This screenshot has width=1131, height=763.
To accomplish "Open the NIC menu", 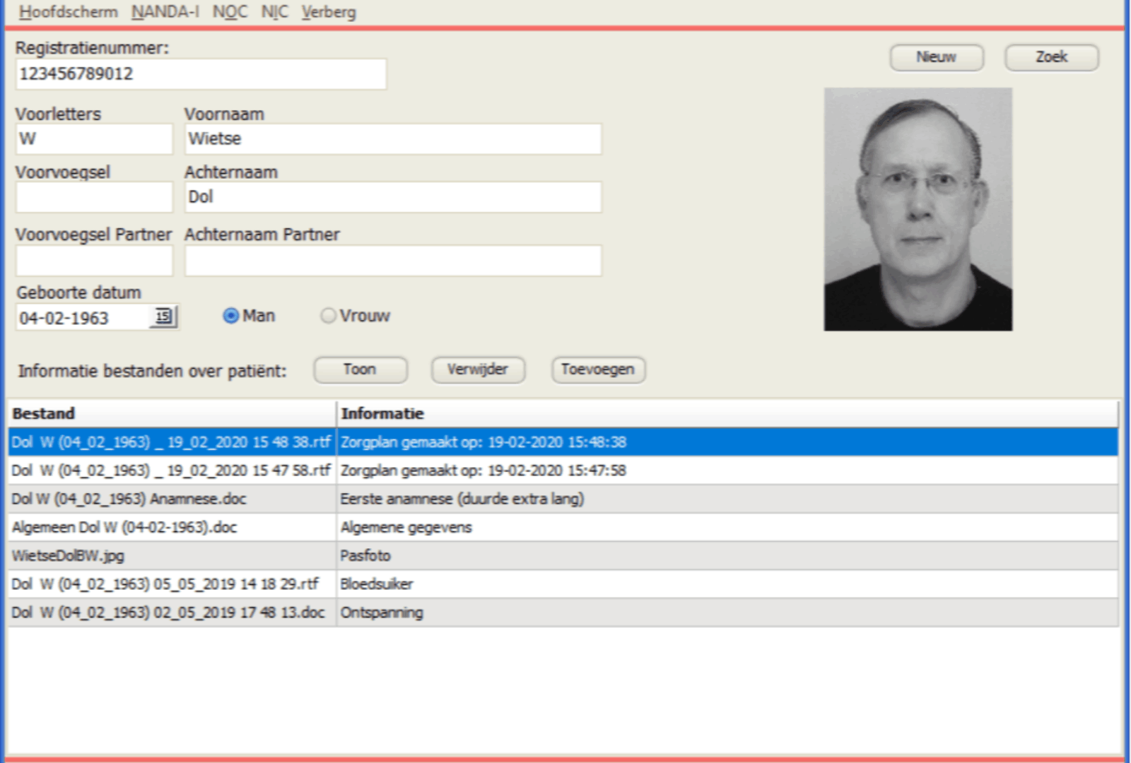I will coord(274,12).
